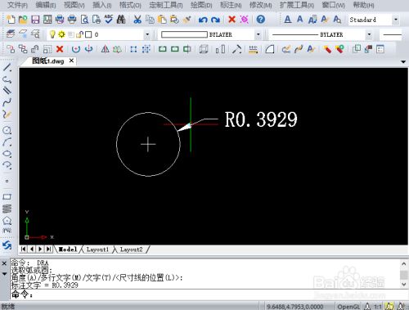This screenshot has width=409, height=310.
Task: Select the Circle draw tool
Action: [x=7, y=130]
